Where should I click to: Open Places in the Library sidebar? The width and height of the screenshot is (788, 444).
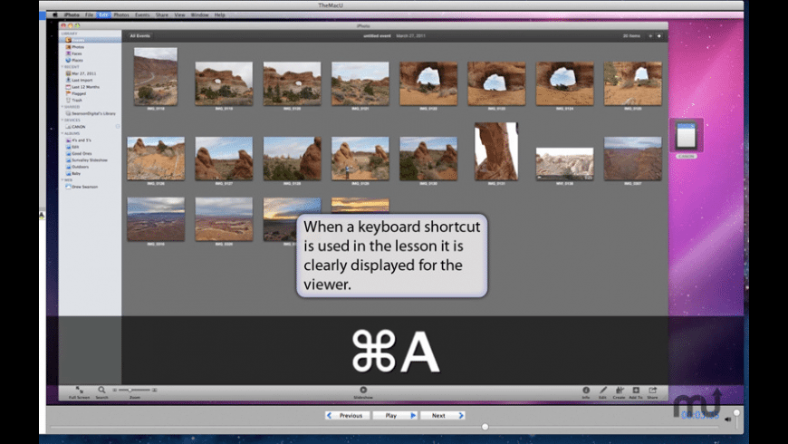[77, 60]
